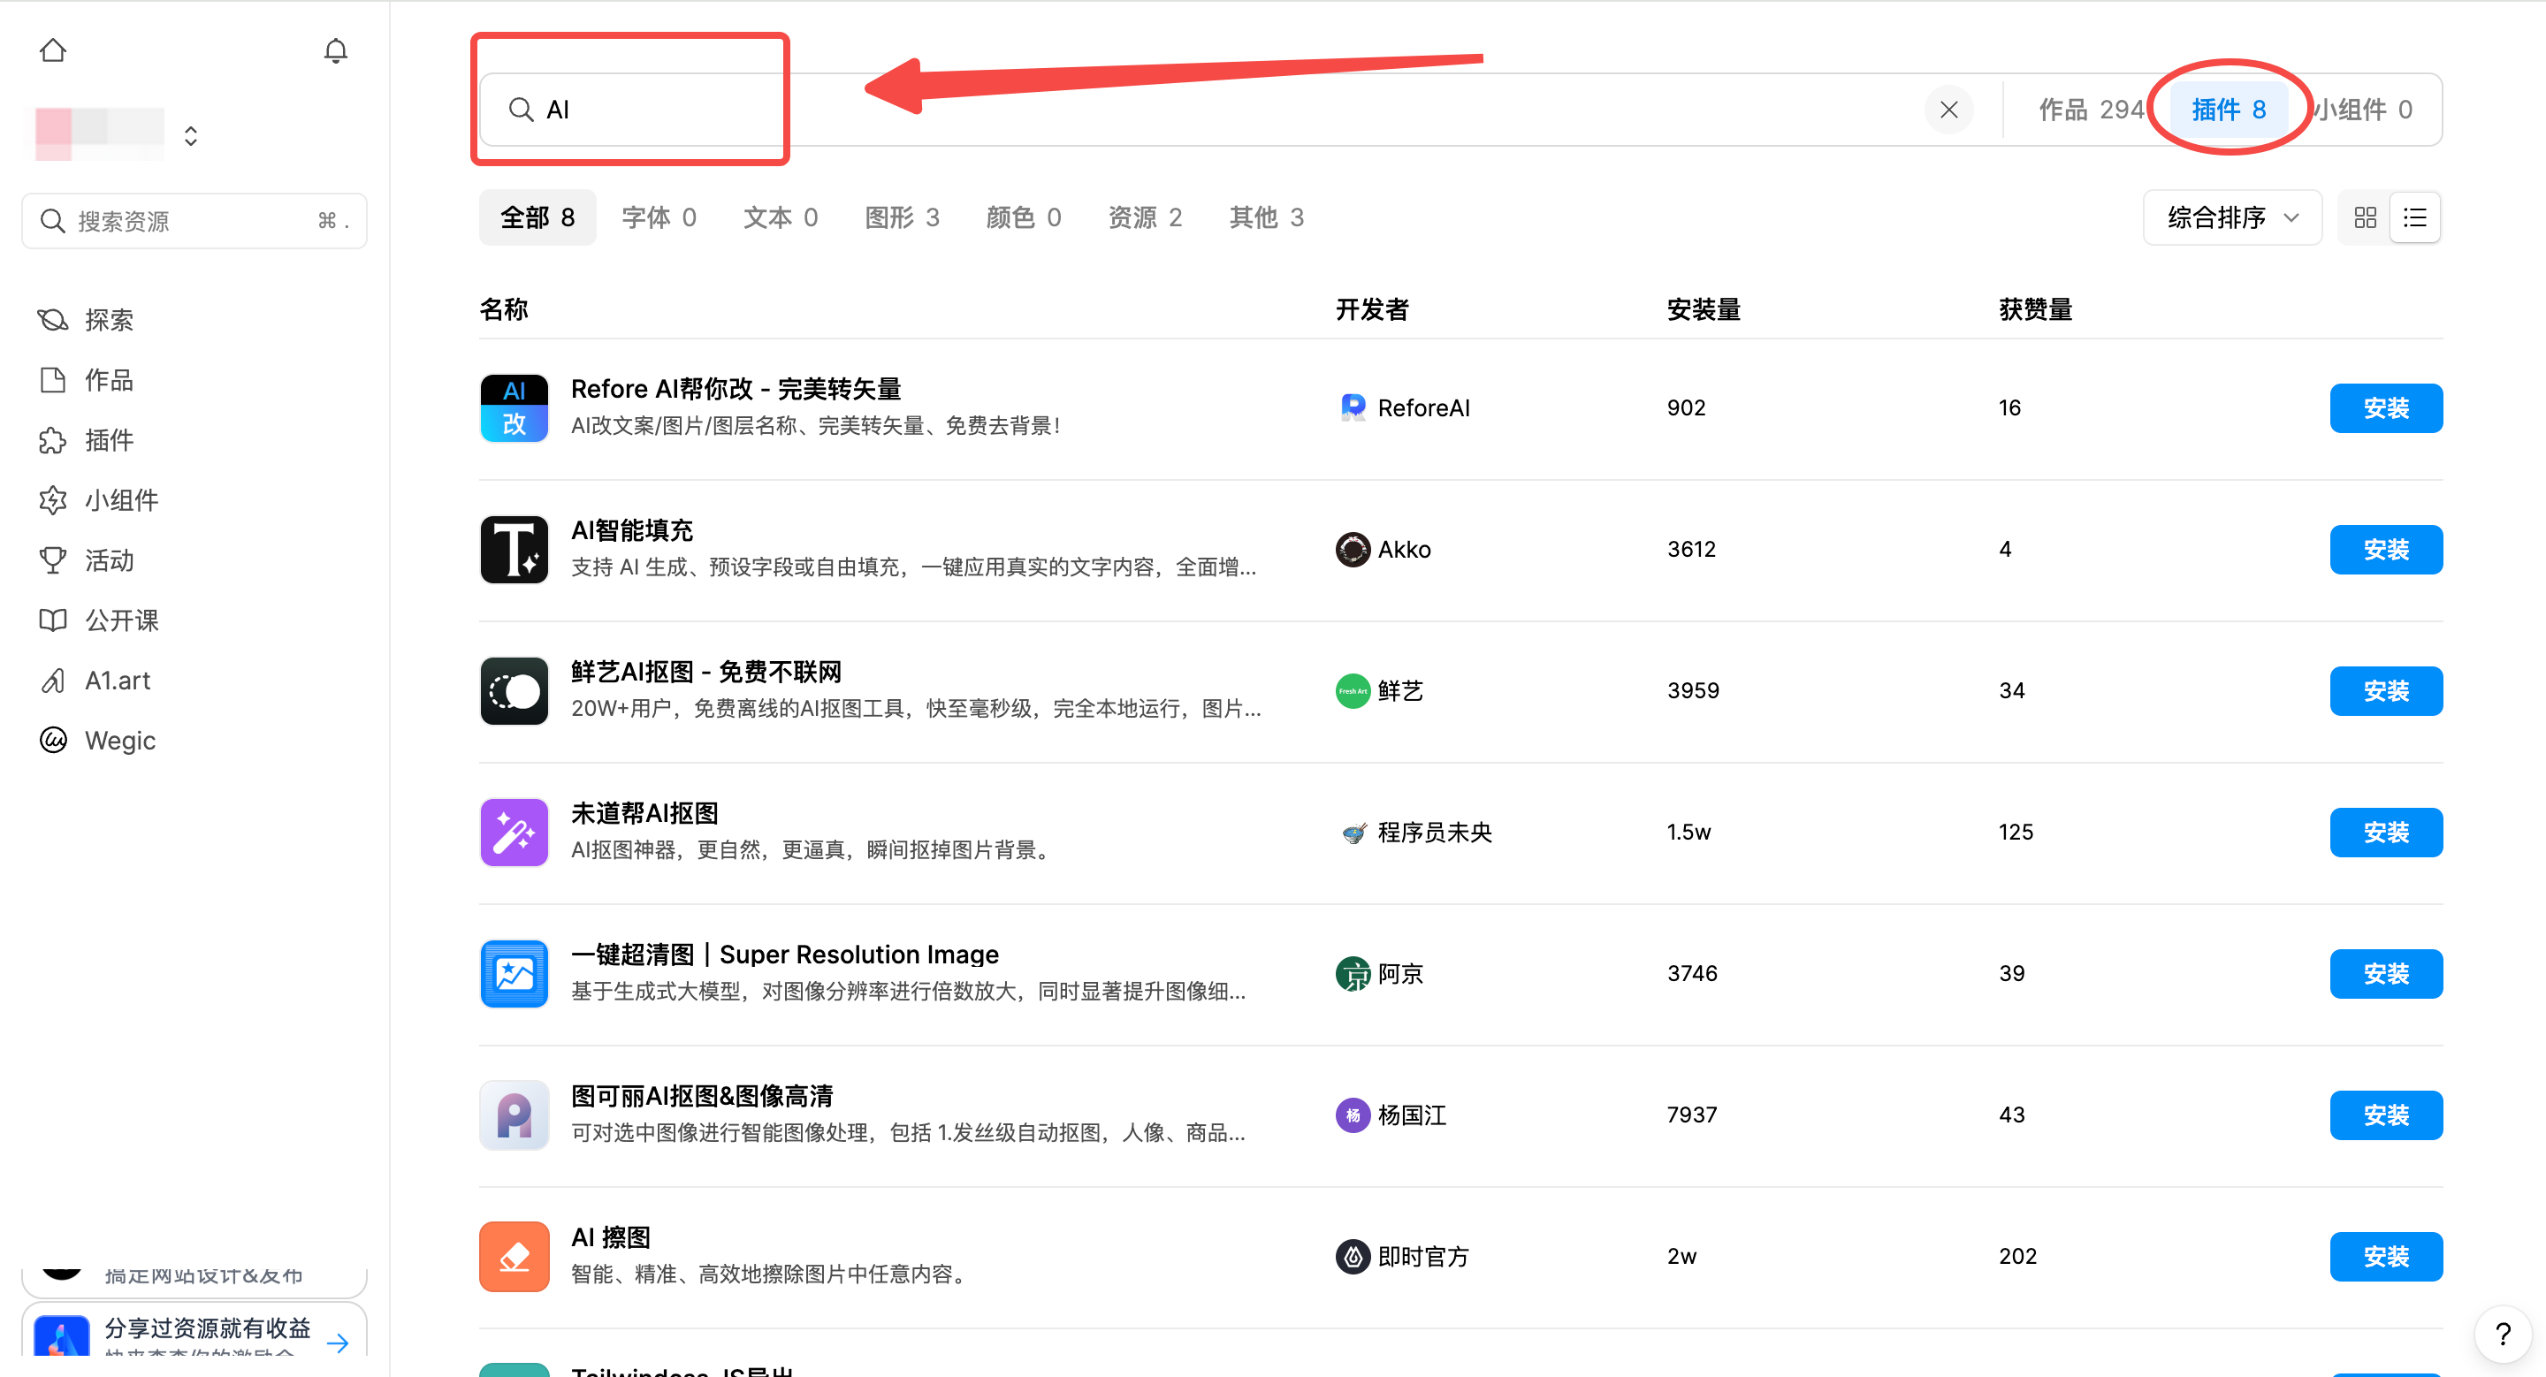Switch to list view layout
2546x1377 pixels.
[2414, 217]
